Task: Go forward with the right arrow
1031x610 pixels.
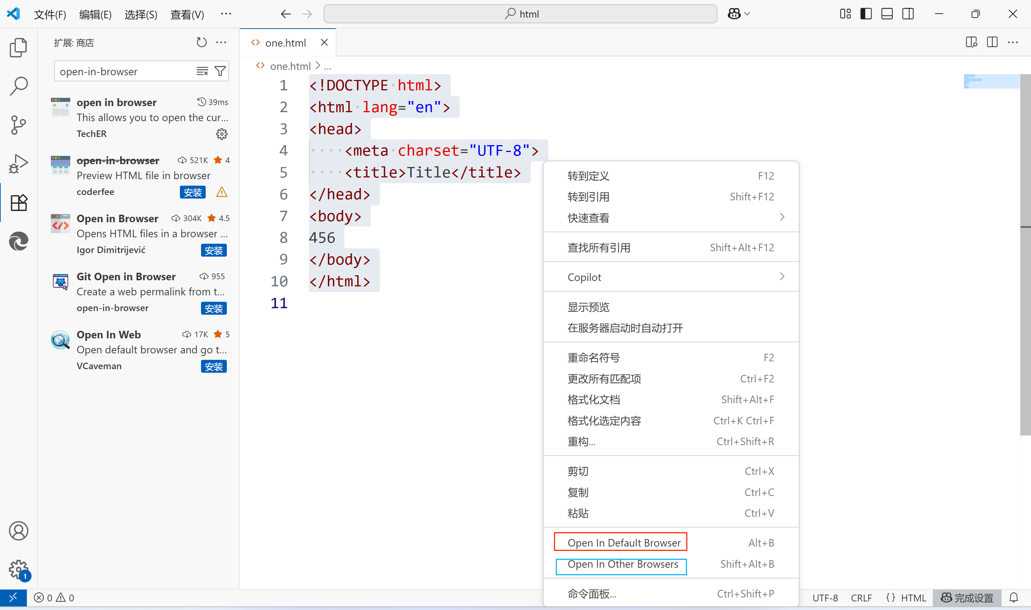Action: pos(307,14)
